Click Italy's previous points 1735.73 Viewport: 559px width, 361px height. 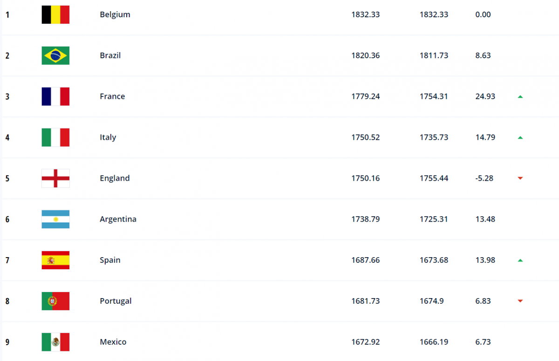tap(434, 137)
